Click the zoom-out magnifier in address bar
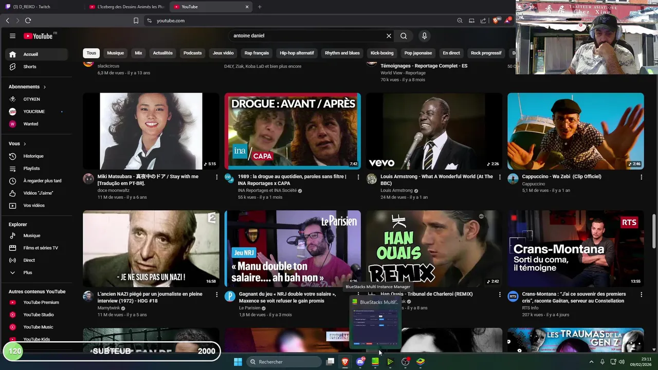This screenshot has width=658, height=370. click(460, 21)
